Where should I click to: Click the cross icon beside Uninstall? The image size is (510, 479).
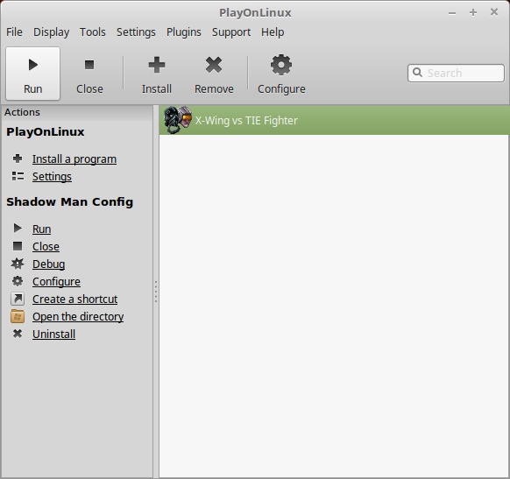(x=18, y=334)
